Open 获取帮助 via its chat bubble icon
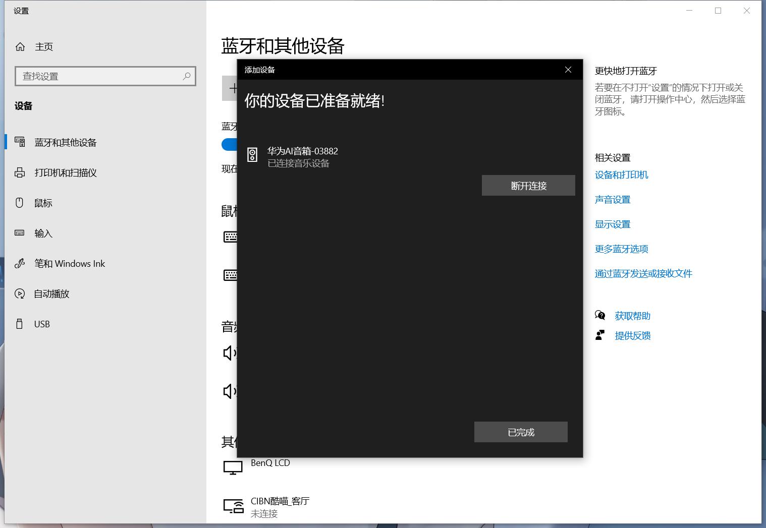The width and height of the screenshot is (766, 528). [x=600, y=315]
